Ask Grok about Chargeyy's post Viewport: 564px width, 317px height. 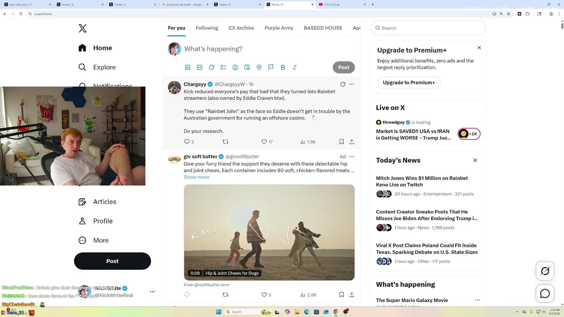343,84
